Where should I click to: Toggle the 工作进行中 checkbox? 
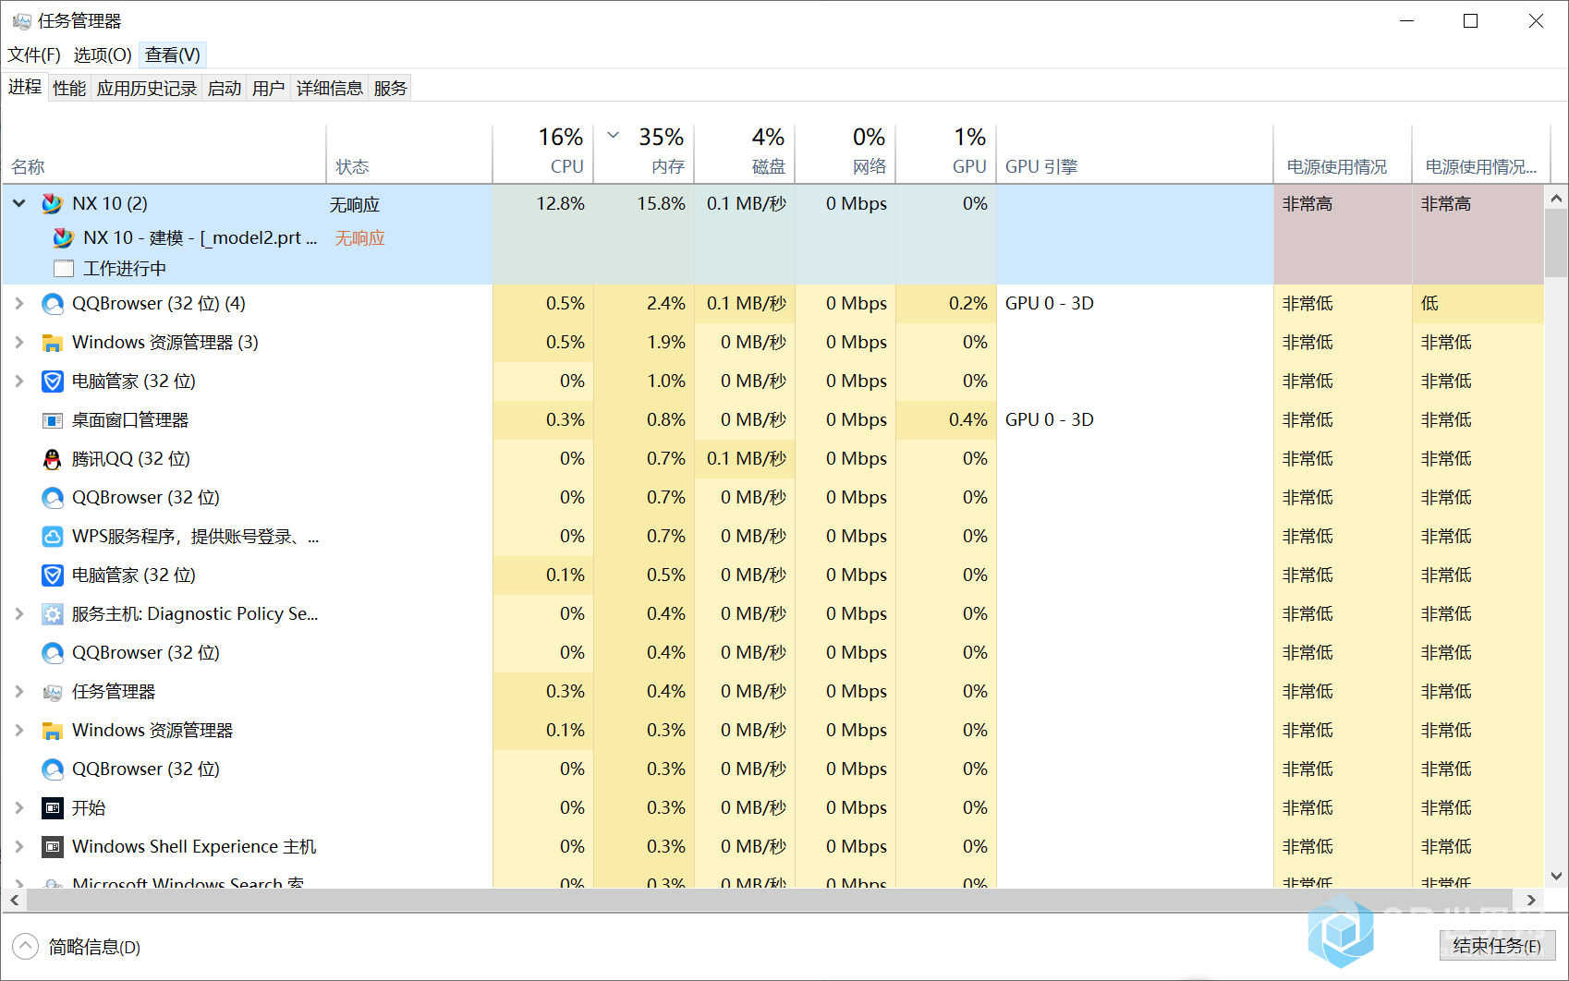click(x=64, y=269)
